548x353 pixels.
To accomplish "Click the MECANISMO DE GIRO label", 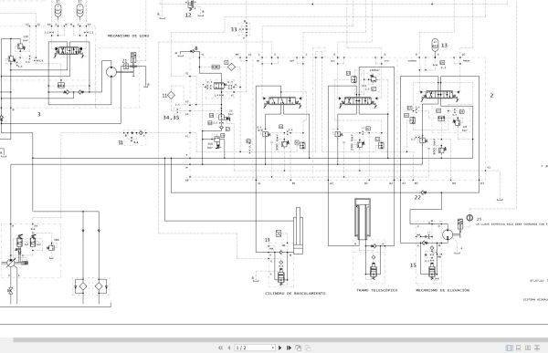I will (x=128, y=36).
